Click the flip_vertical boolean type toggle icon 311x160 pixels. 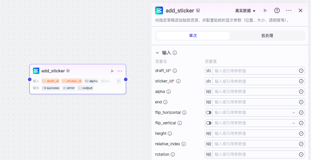[x=209, y=123]
